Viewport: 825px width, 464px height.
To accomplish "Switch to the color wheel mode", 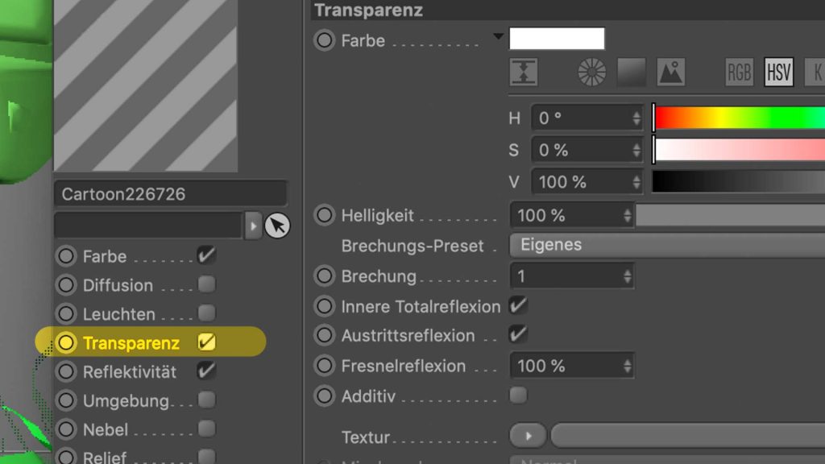I will (592, 72).
